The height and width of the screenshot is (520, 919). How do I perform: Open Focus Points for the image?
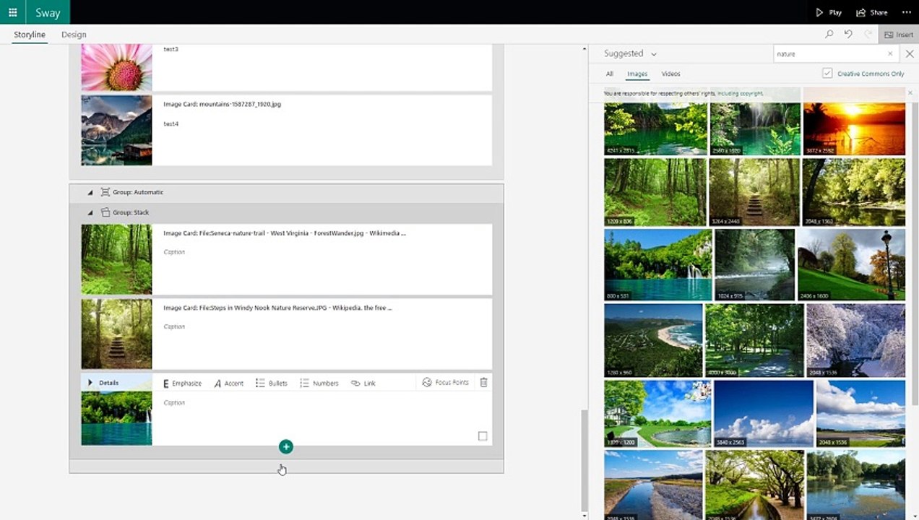(445, 382)
